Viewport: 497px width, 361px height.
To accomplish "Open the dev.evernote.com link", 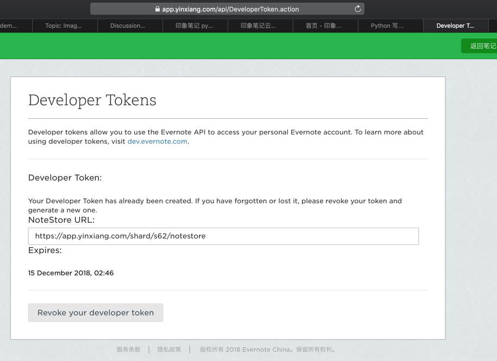I will click(x=157, y=141).
